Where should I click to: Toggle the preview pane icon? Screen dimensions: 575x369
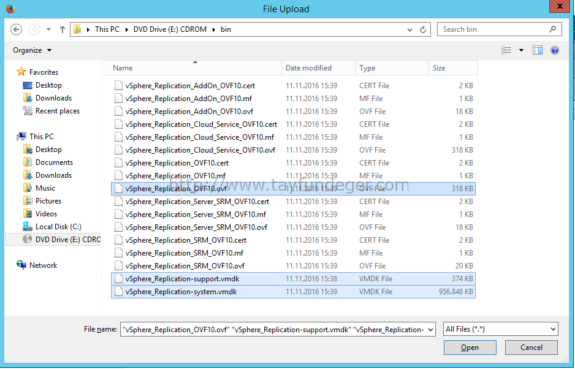538,50
